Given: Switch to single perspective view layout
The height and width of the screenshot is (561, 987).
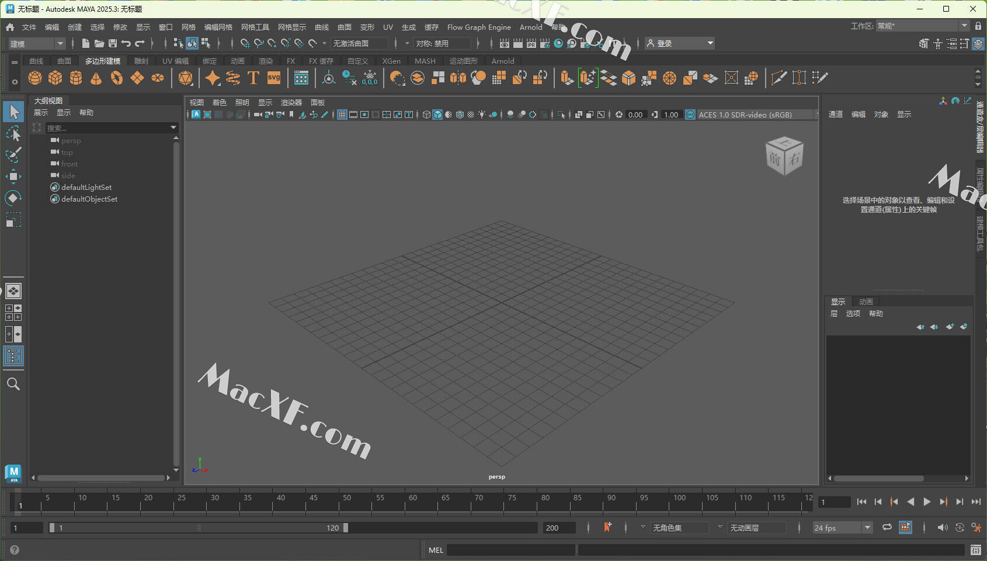Looking at the screenshot, I should (x=13, y=290).
